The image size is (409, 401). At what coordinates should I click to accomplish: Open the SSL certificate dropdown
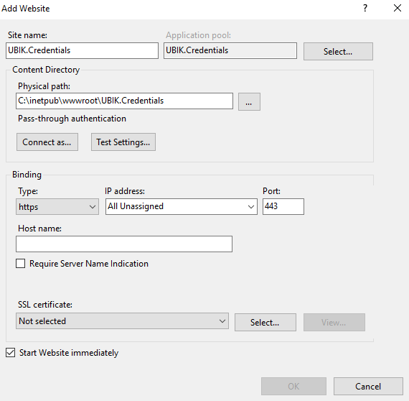(x=122, y=321)
